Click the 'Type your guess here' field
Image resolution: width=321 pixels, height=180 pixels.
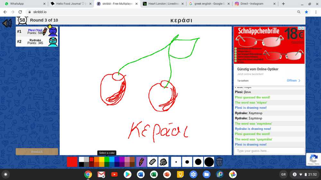coord(269,151)
